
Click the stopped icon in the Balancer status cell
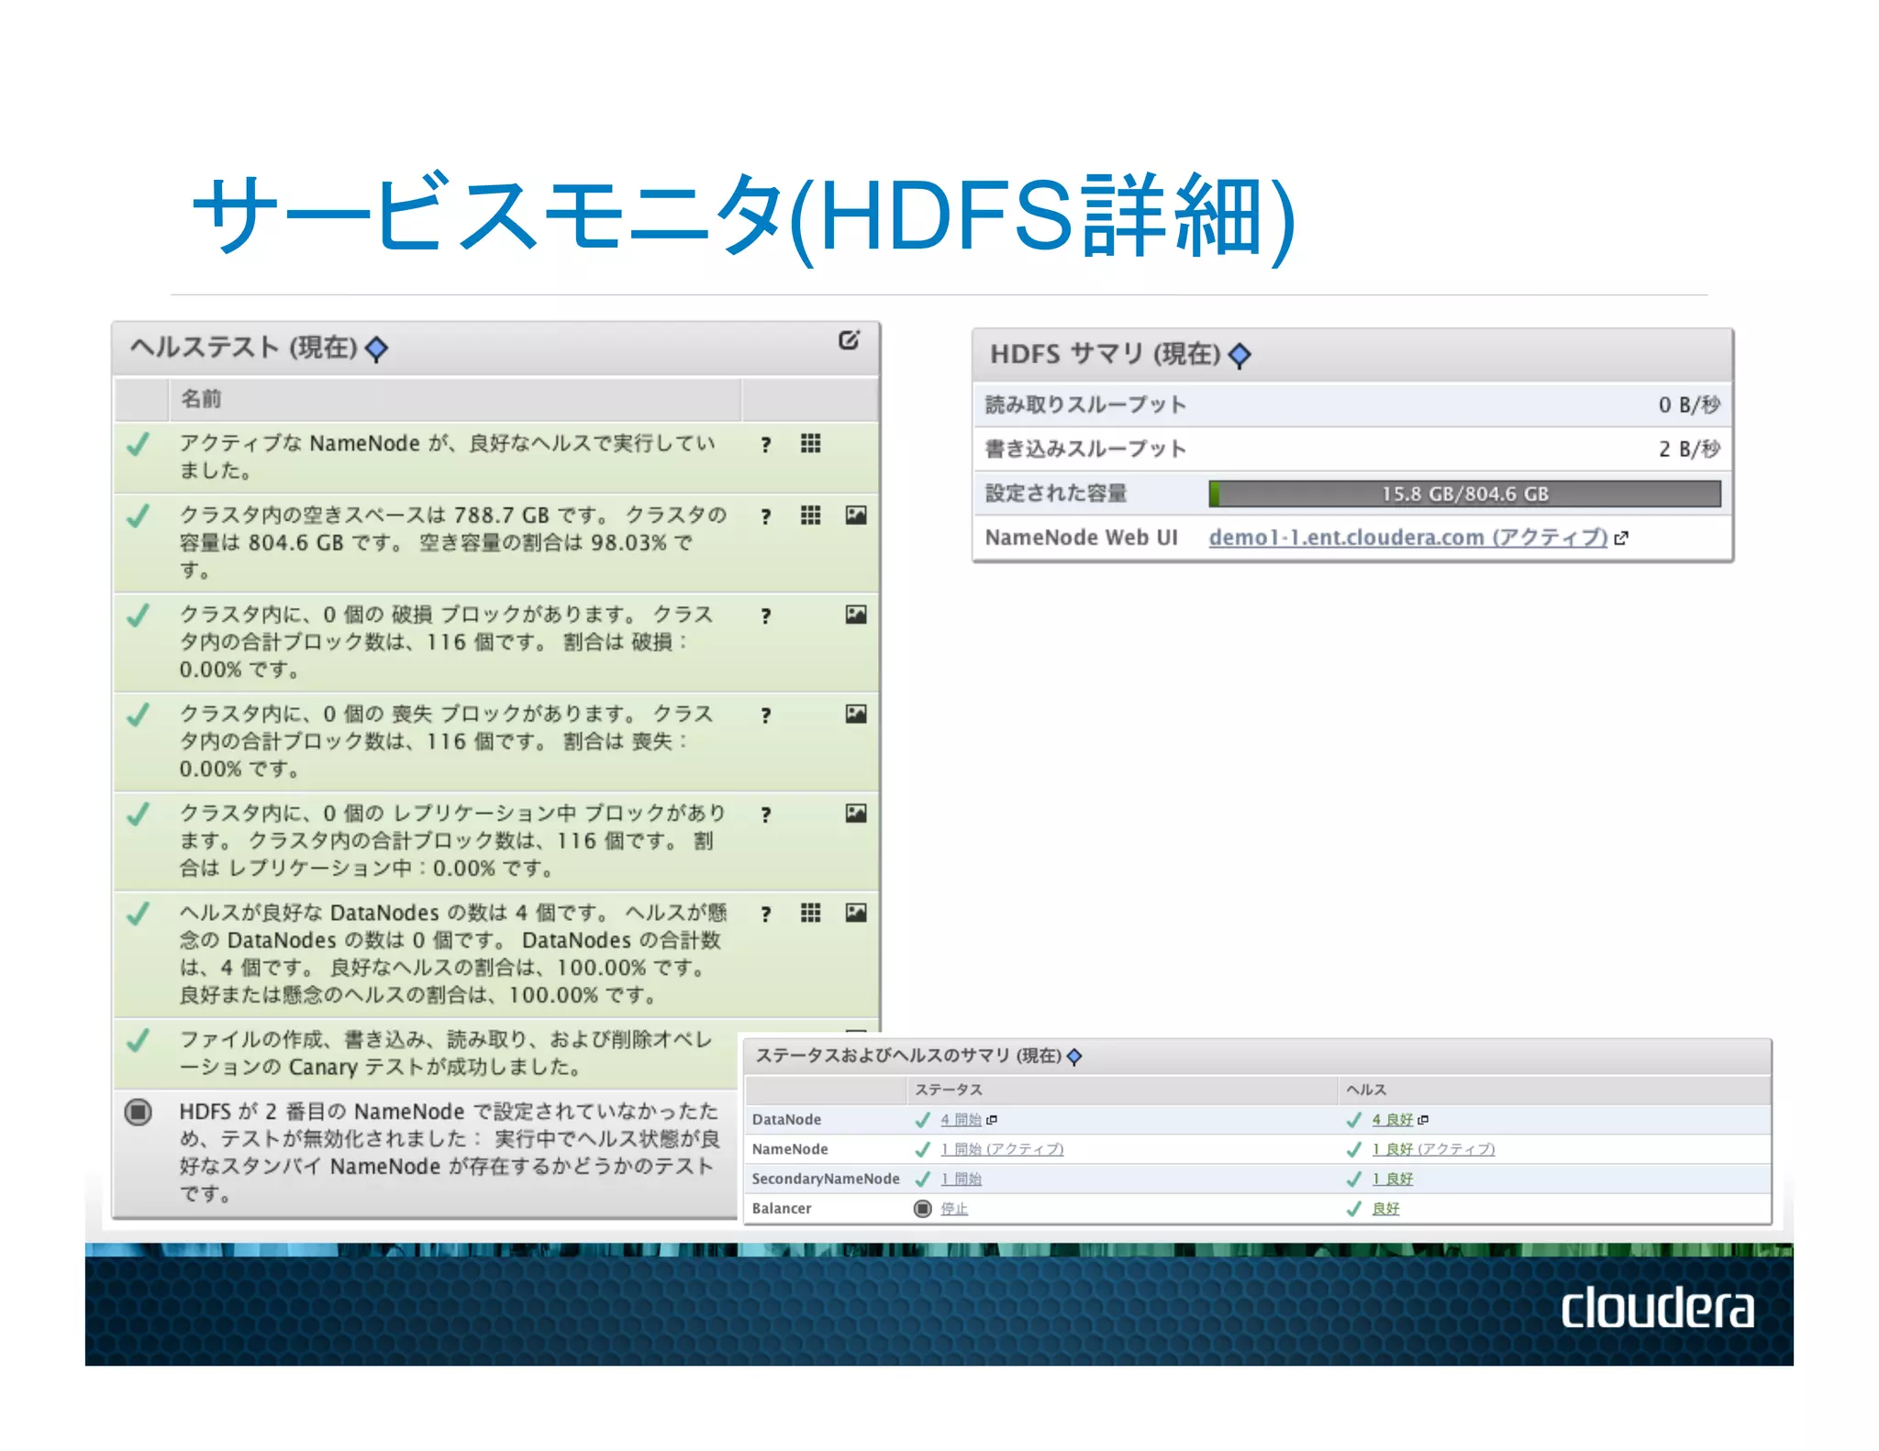[x=923, y=1209]
